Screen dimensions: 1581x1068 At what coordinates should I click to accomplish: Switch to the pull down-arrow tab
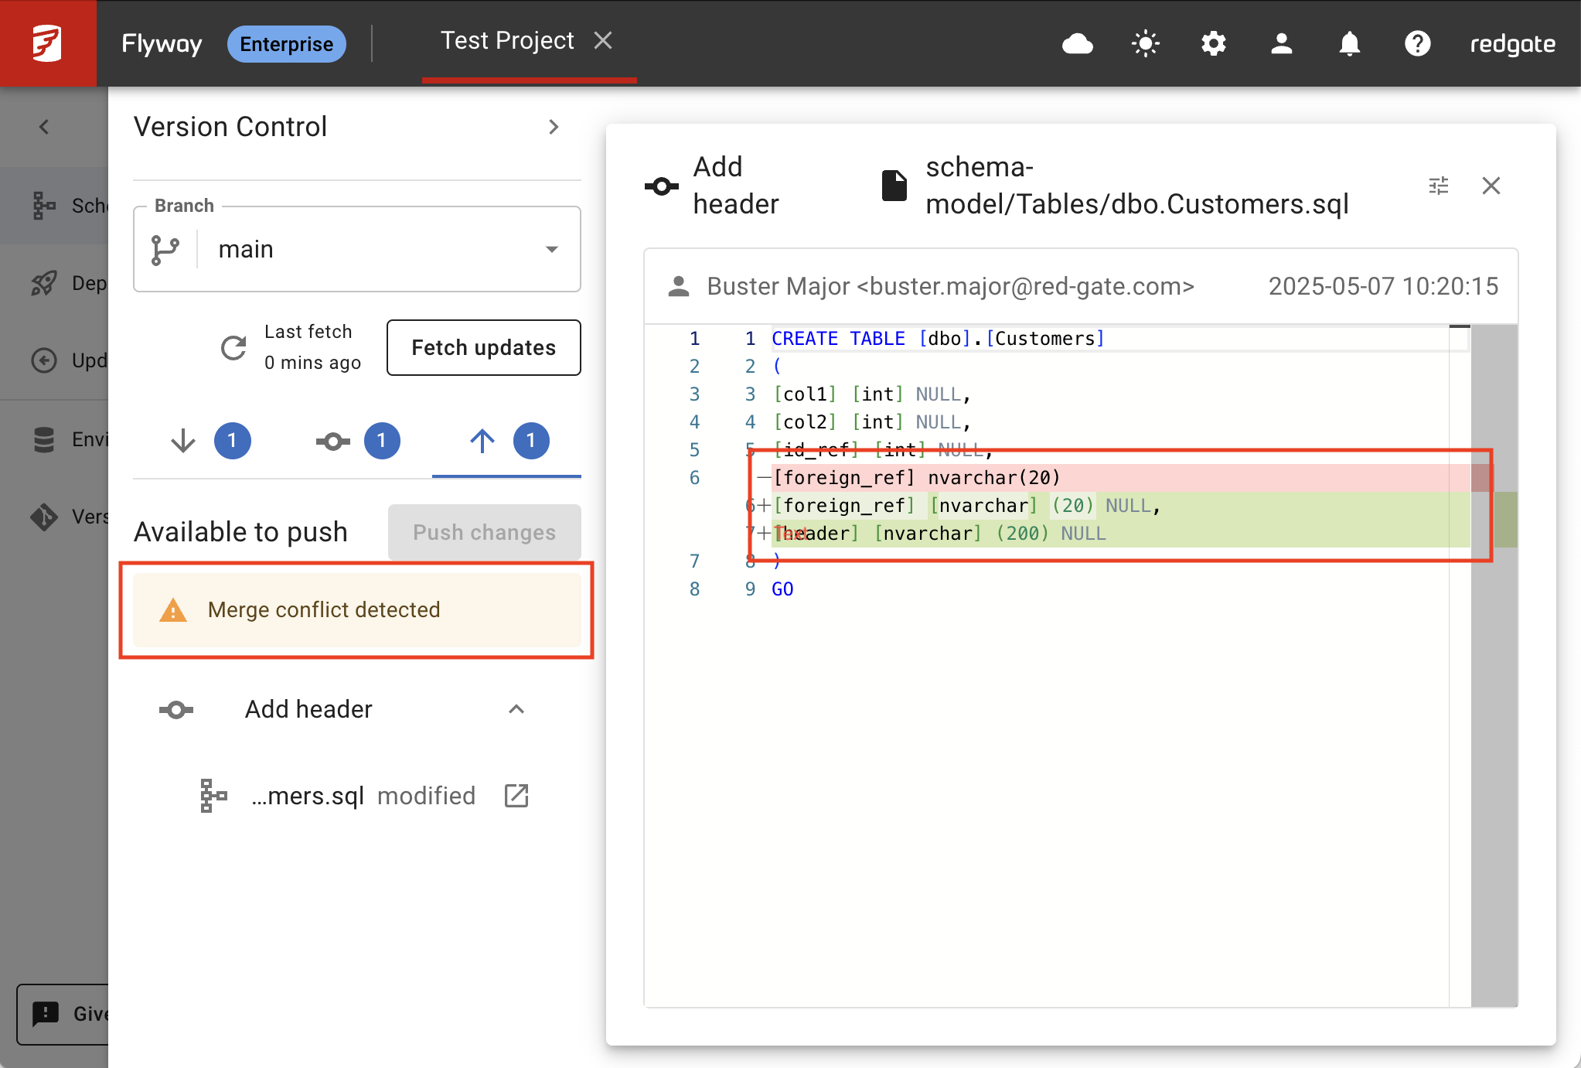[x=208, y=441]
